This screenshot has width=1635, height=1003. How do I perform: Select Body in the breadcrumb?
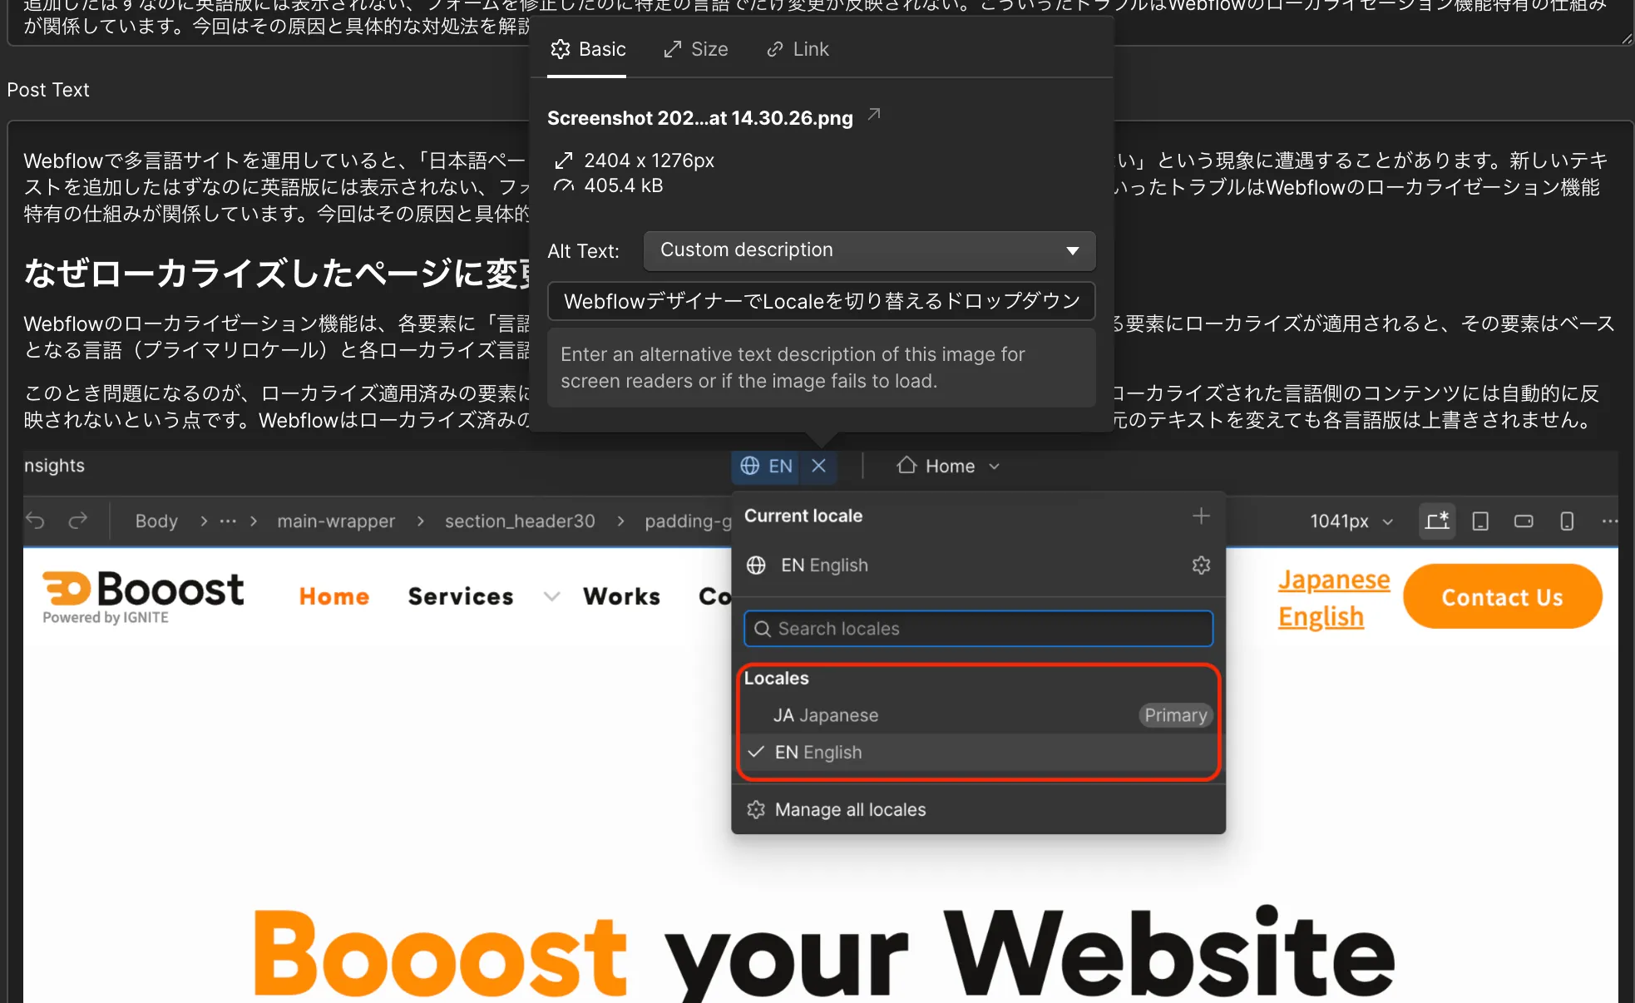tap(156, 521)
